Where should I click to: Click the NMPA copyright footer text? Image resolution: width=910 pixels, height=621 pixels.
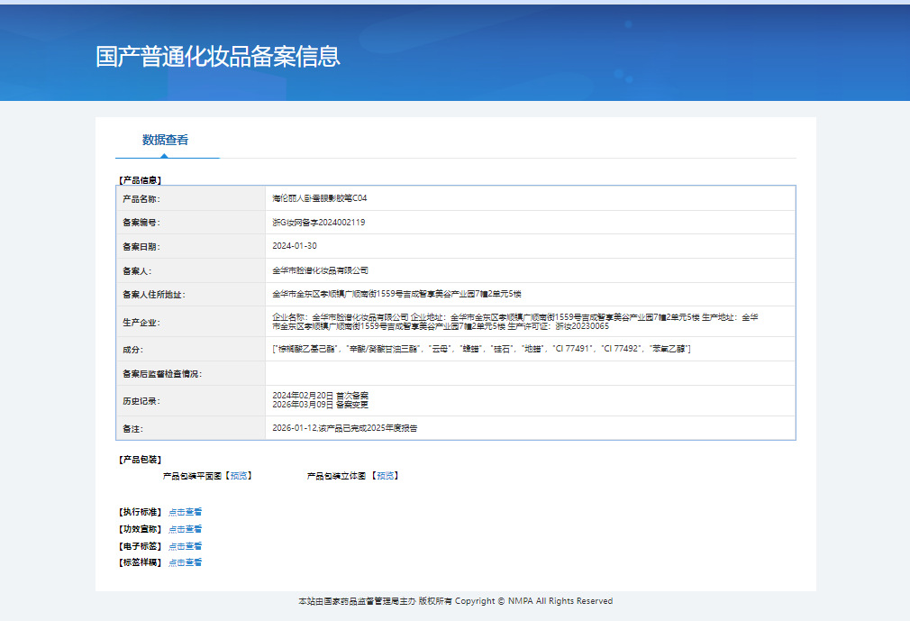(456, 601)
